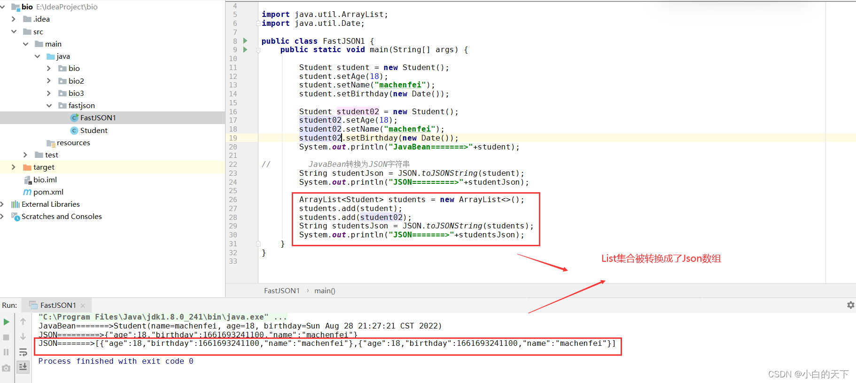The image size is (856, 383).
Task: Click the fastjson package icon
Action: pyautogui.click(x=62, y=105)
